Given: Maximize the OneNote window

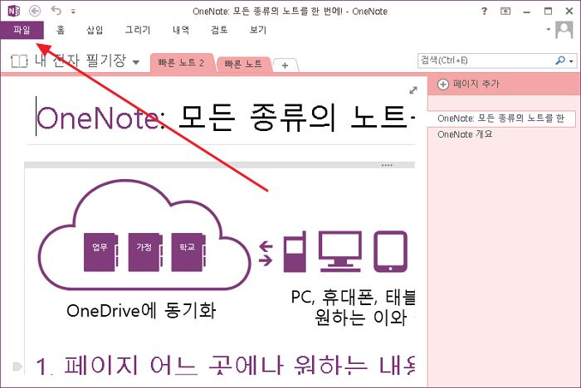Looking at the screenshot, I should coord(548,11).
